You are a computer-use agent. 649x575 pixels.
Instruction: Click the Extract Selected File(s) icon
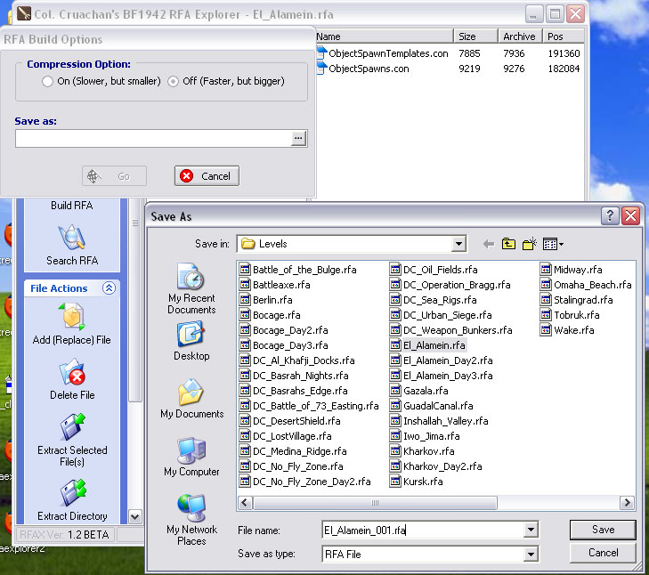pos(72,426)
